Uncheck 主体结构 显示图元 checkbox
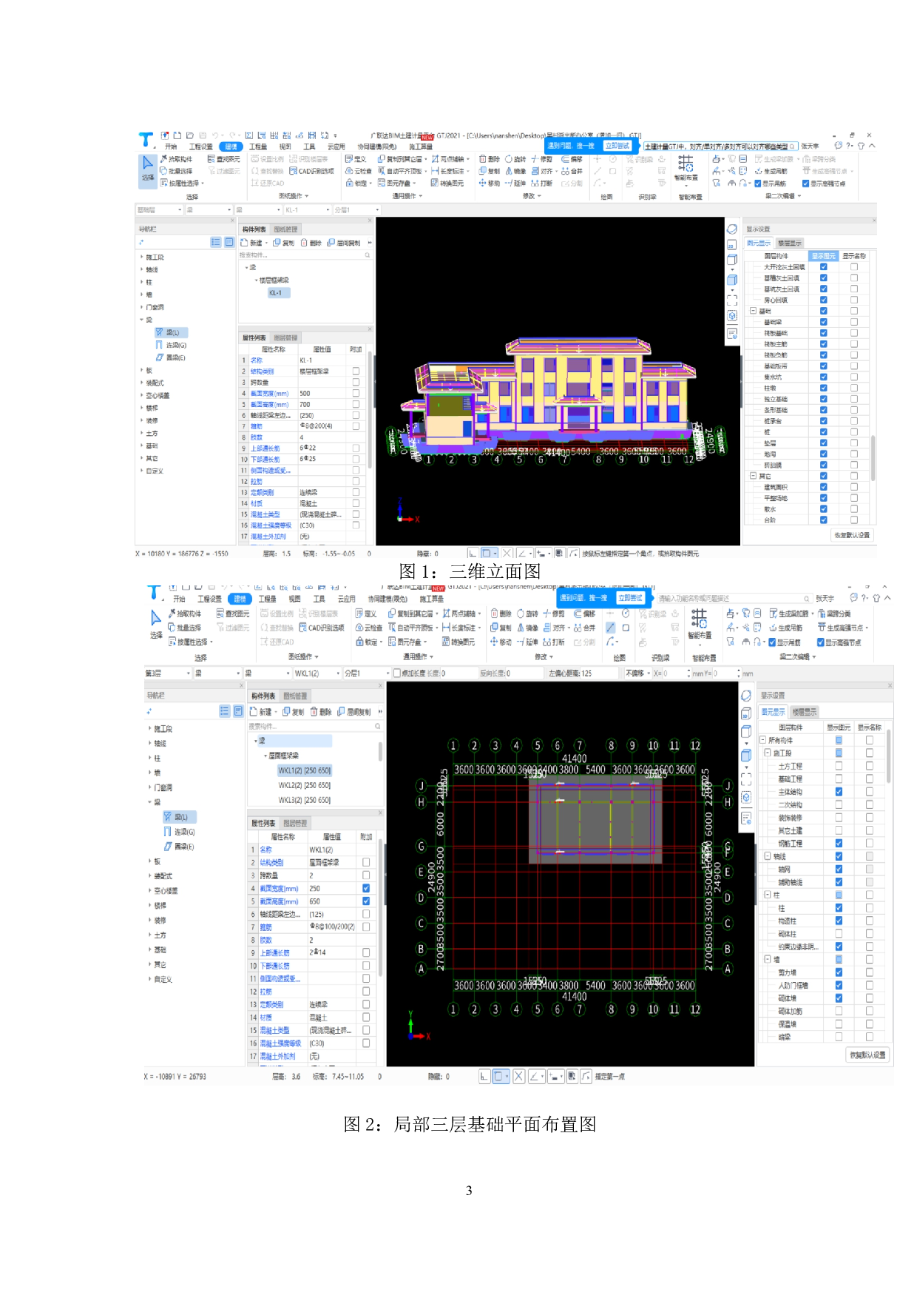 pos(839,792)
